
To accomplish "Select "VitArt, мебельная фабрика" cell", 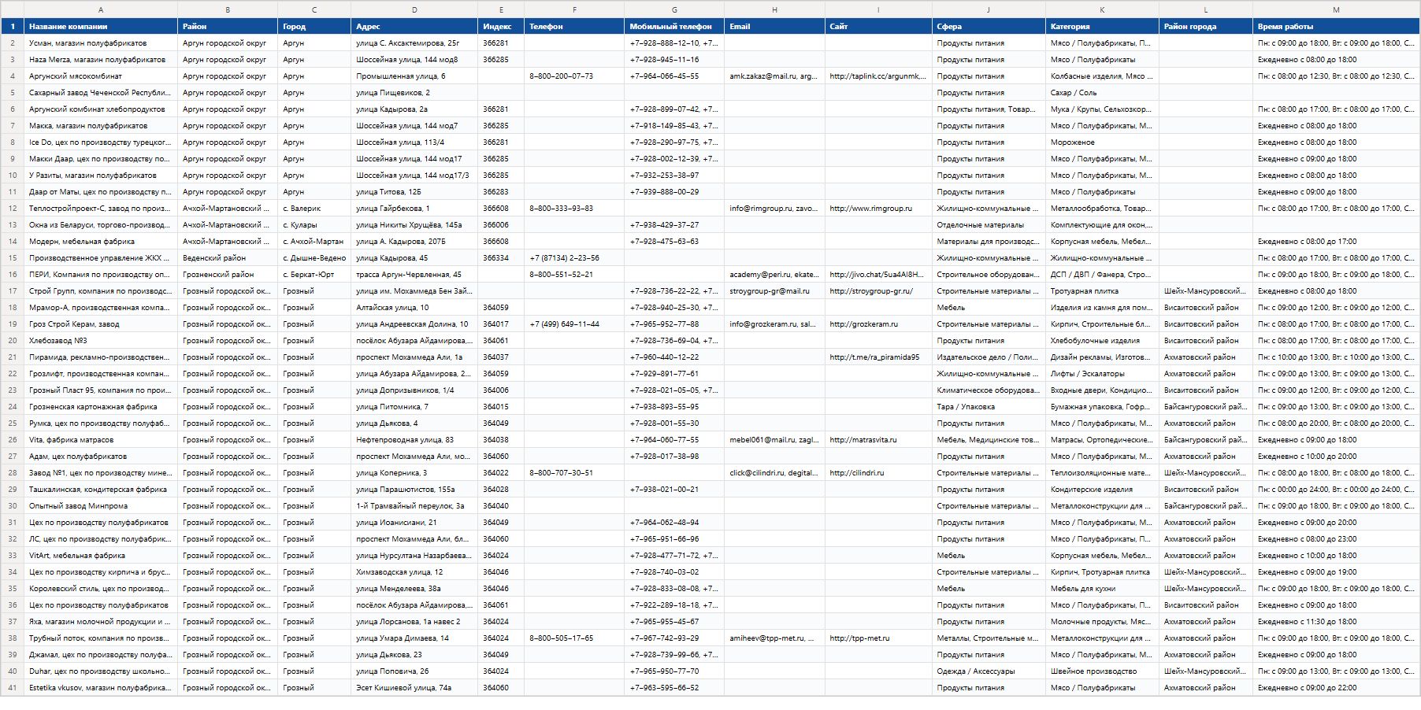I will 101,556.
